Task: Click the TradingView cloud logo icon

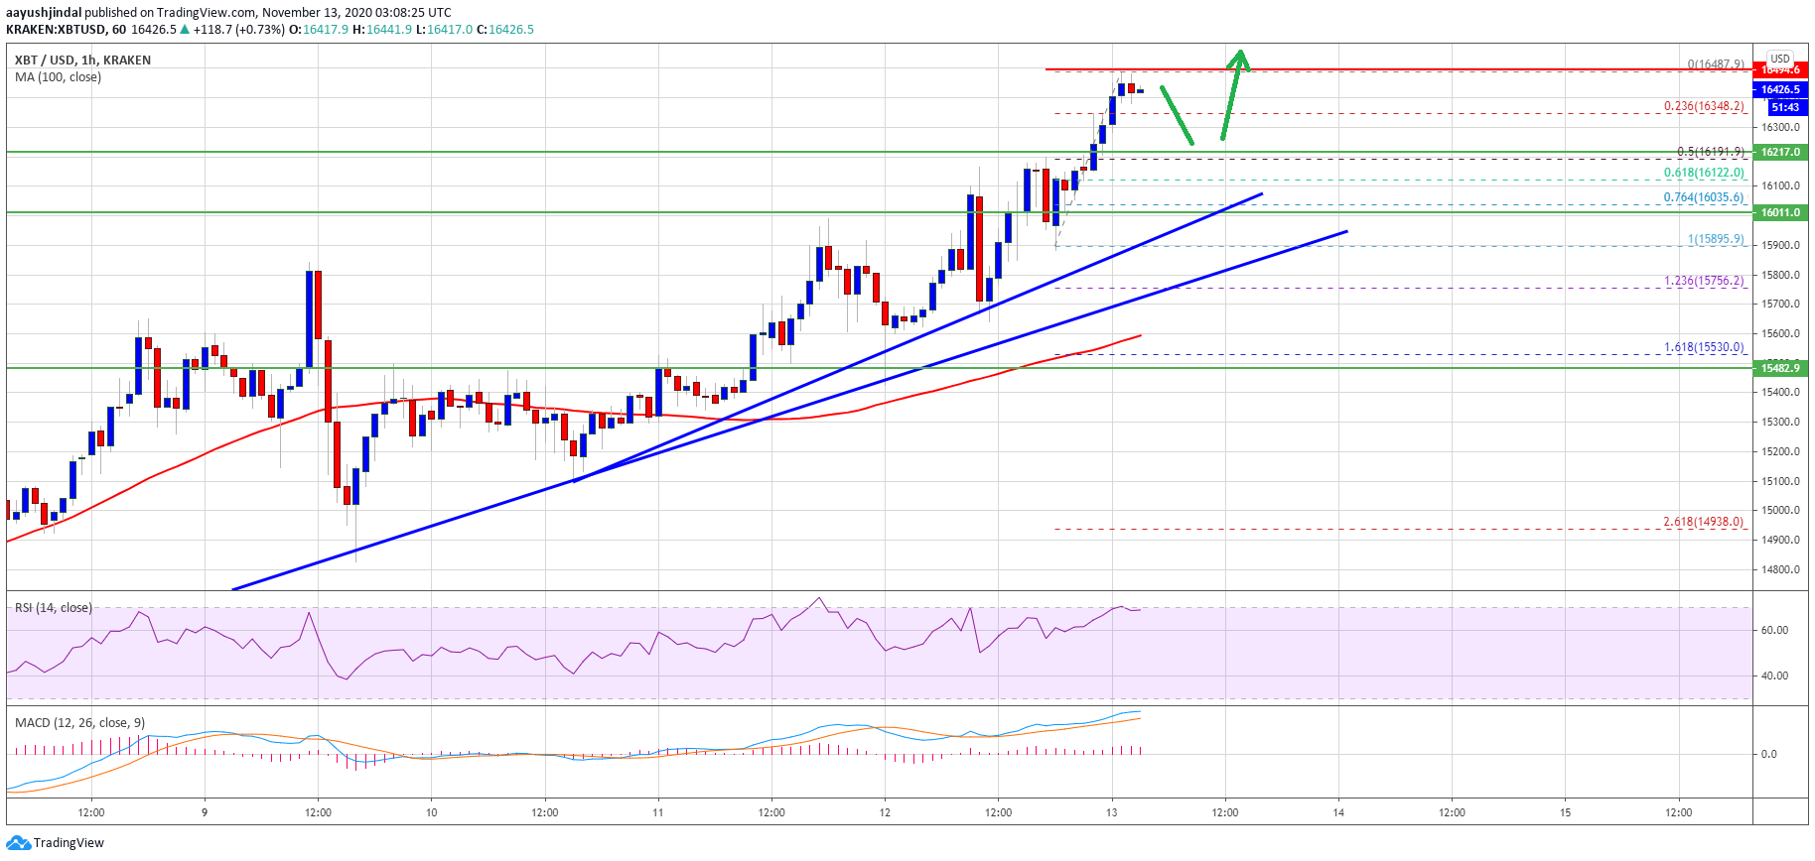Action: [x=18, y=843]
